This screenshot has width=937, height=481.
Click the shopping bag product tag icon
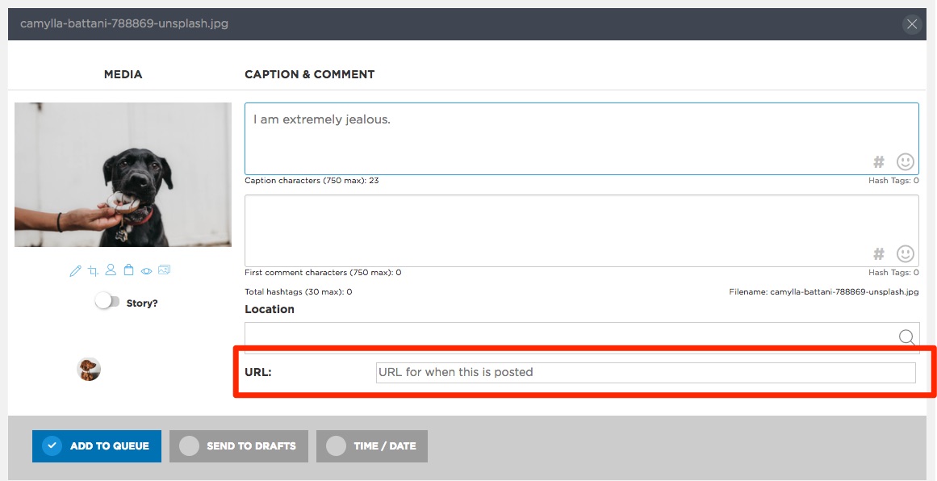(128, 270)
